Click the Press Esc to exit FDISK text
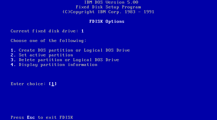 click(42, 118)
